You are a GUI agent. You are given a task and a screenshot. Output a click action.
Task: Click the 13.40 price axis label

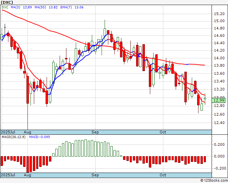click(219, 81)
